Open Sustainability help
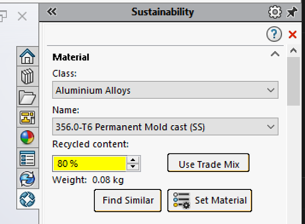This screenshot has width=305, height=224. click(x=274, y=34)
